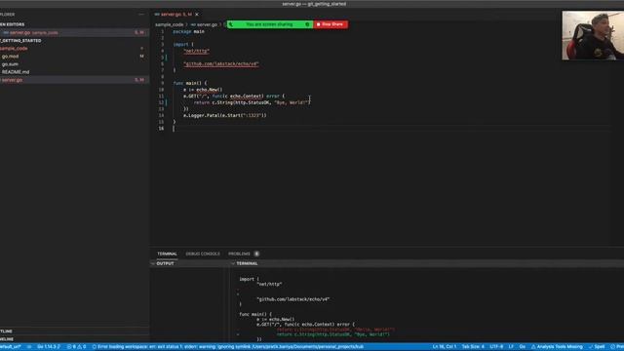This screenshot has width=624, height=351.
Task: Select the Go language mode in status bar
Action: coord(523,347)
